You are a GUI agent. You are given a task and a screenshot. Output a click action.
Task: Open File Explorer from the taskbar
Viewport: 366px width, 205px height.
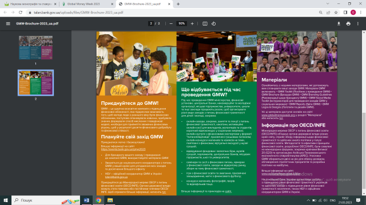tap(110, 200)
